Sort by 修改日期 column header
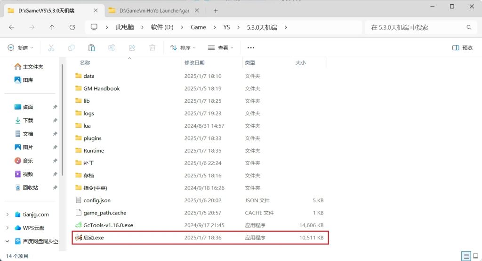Viewport: 482px width, 261px height. (x=194, y=62)
